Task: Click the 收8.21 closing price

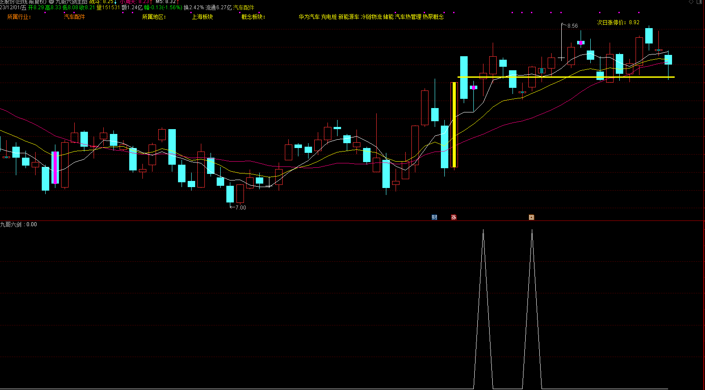Action: 87,7
